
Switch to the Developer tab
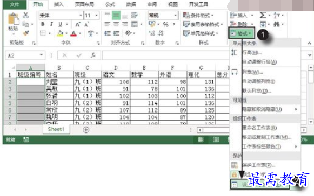tap(198, 4)
